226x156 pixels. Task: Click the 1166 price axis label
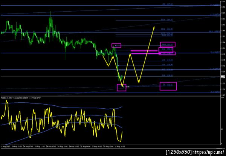pos(223,19)
